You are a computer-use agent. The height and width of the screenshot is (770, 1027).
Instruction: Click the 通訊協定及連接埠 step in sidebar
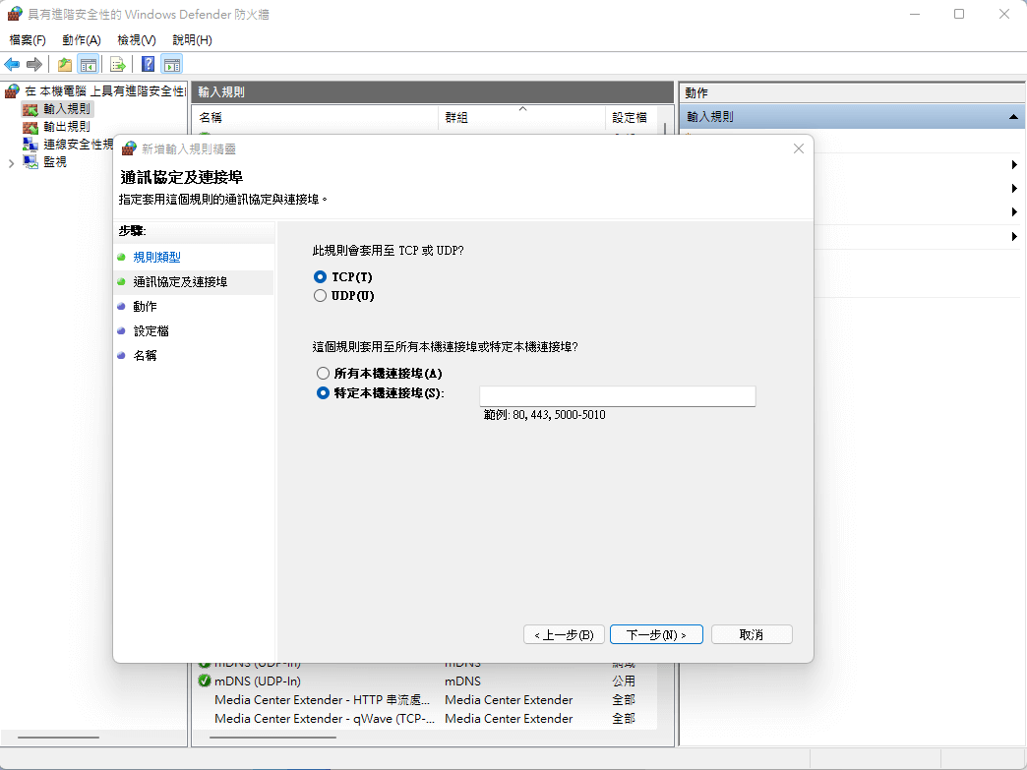pyautogui.click(x=181, y=282)
